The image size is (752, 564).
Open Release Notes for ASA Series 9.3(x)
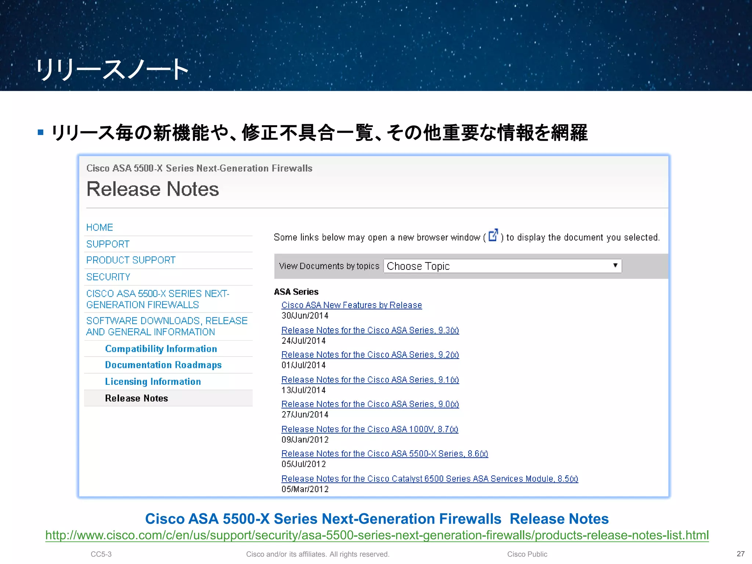[x=370, y=330]
